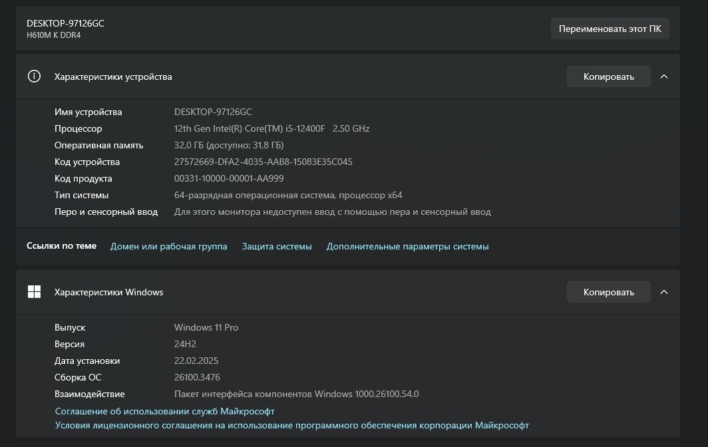Copy Windows specifications with Копировать button

[609, 292]
